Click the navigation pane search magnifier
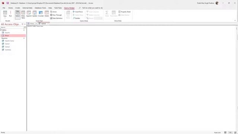This screenshot has height=134, width=238. (x=25, y=27)
